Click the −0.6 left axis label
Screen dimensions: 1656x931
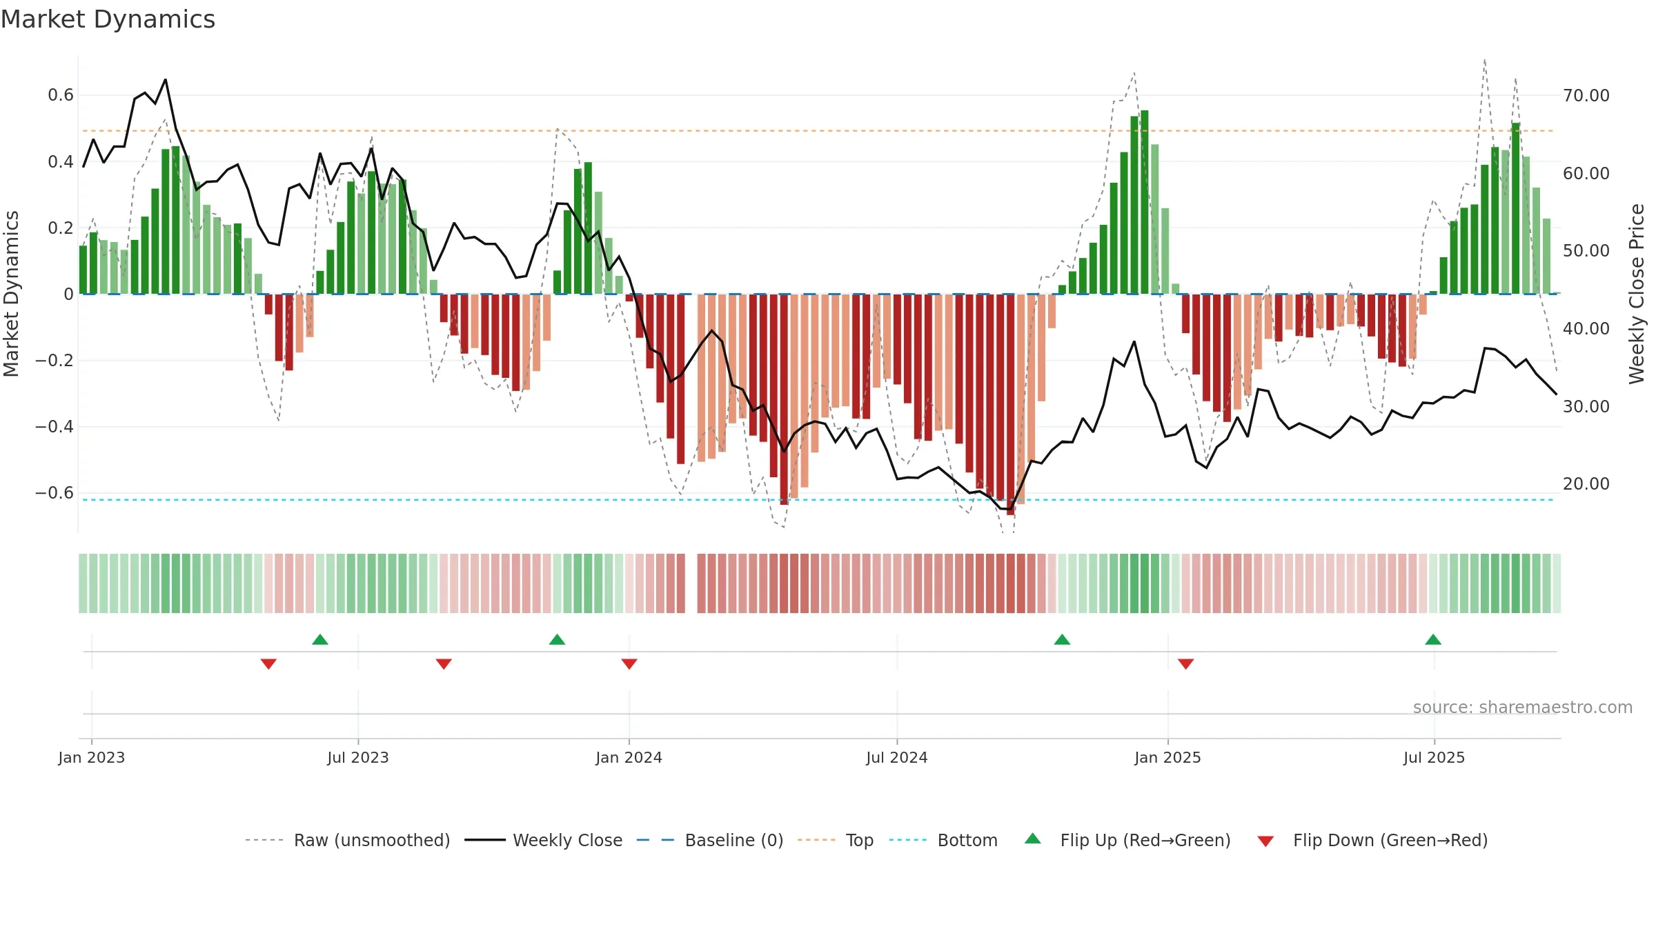(55, 493)
